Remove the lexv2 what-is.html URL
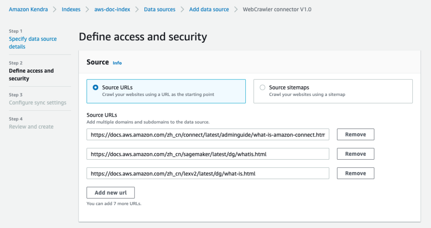431x228 pixels. pyautogui.click(x=356, y=173)
